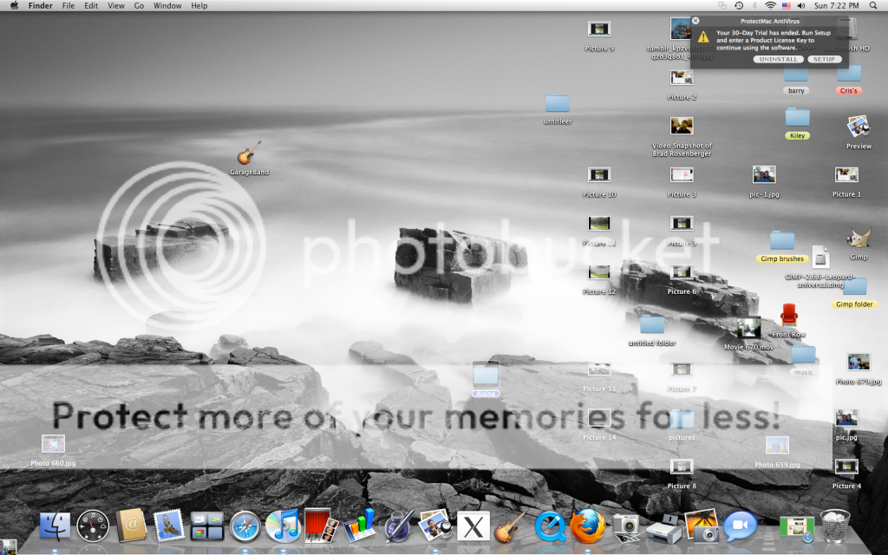Open the Wi-Fi status menu
This screenshot has height=555, width=888.
point(770,6)
